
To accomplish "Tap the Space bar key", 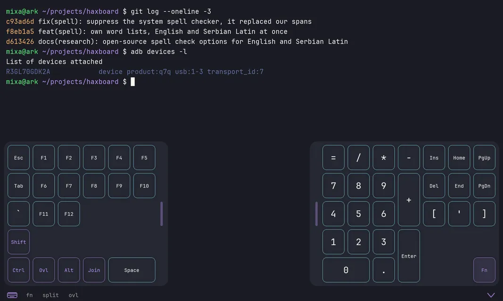I will (x=132, y=270).
